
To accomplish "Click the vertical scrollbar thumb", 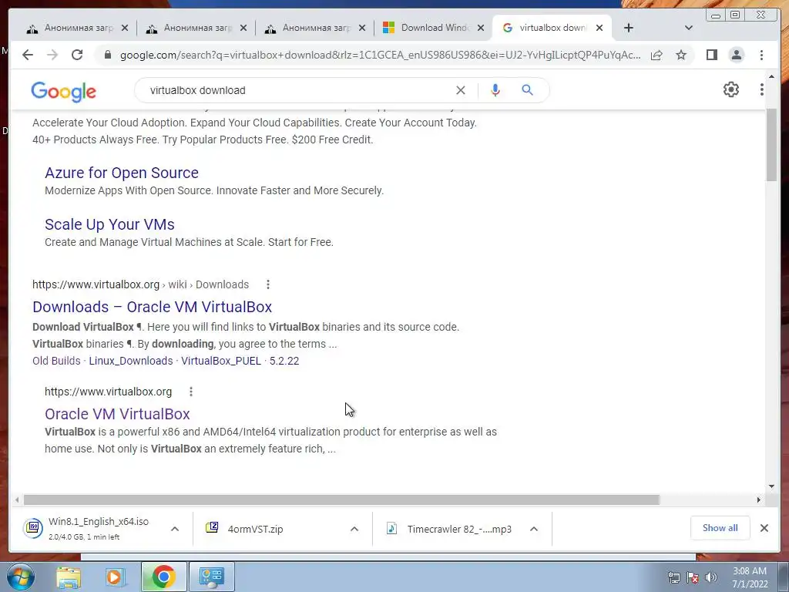I will click(x=771, y=146).
